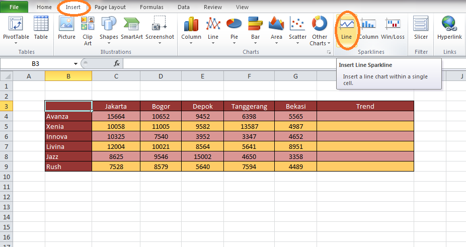Switch to the Review tab

point(213,7)
